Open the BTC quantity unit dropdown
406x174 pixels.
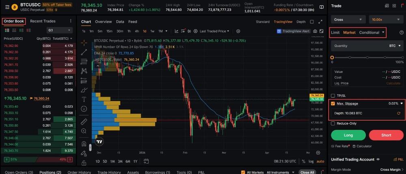[x=395, y=46]
